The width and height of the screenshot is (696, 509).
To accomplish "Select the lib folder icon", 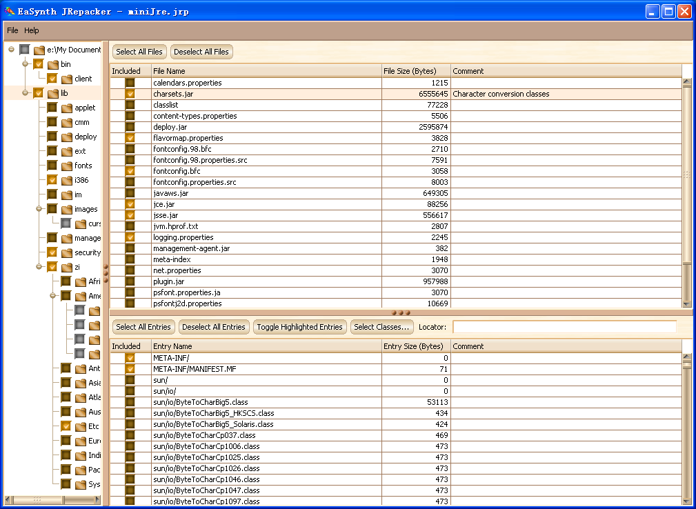I will pos(53,93).
